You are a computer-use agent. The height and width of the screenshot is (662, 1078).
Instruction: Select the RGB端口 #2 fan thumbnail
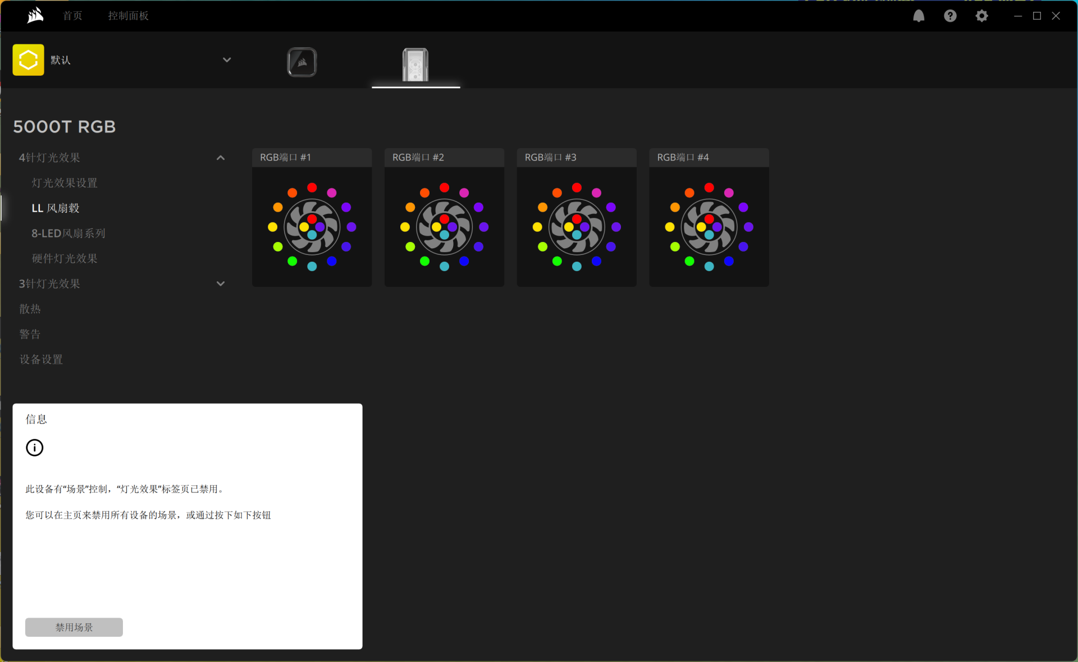coord(444,226)
